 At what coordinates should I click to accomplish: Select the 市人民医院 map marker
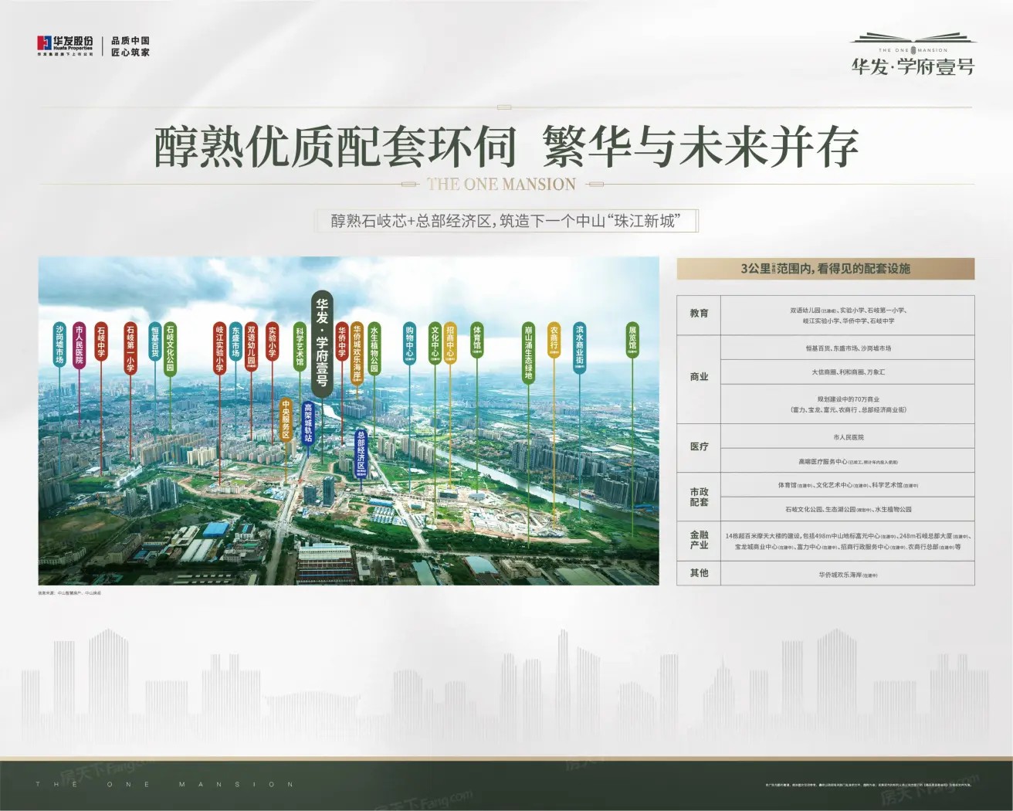tap(79, 344)
